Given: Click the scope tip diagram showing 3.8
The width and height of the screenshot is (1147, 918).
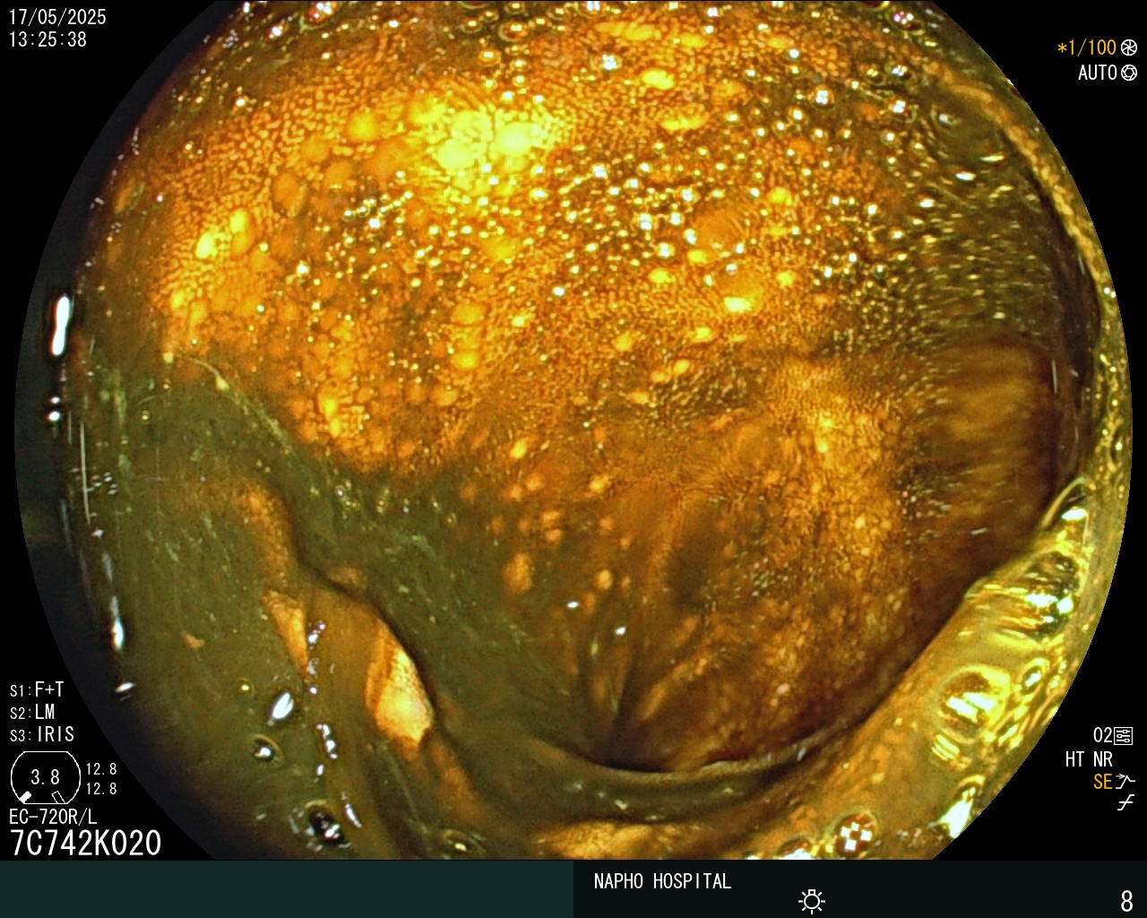Looking at the screenshot, I should (x=45, y=776).
